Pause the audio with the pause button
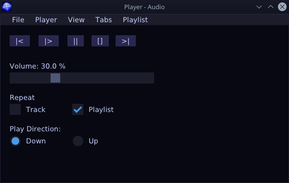289x183 pixels. point(76,41)
